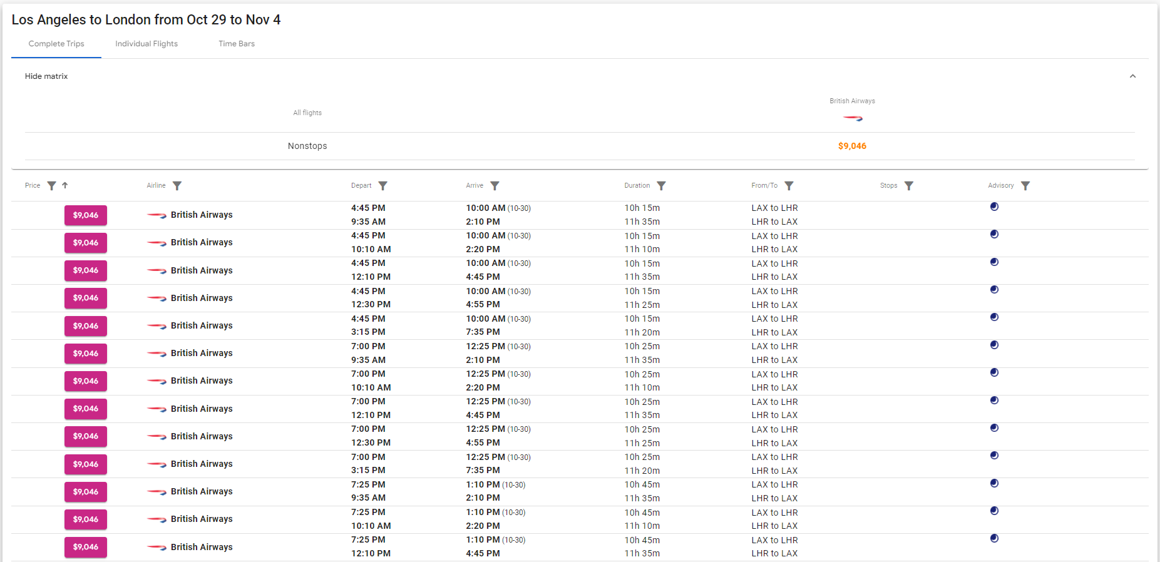Click British Airways name in 7:25 PM / 10:10 AM row
Screen dimensions: 1160x562
(202, 519)
